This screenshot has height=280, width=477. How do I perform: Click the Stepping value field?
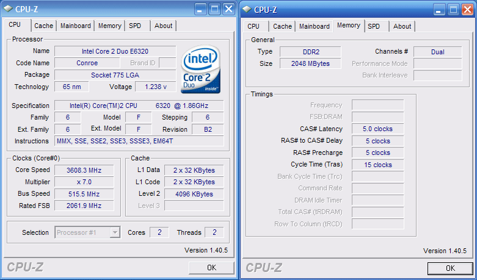pos(208,117)
